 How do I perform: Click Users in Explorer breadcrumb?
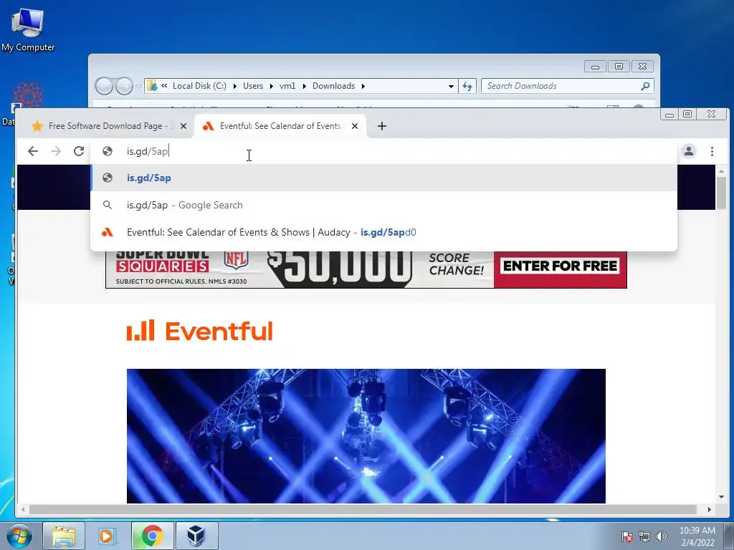[253, 86]
